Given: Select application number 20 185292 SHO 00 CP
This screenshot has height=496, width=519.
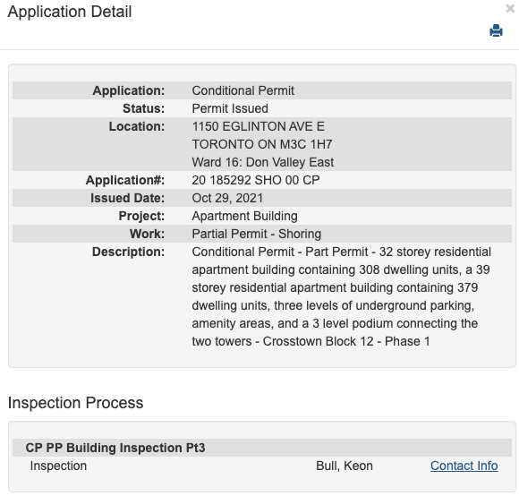Looking at the screenshot, I should 256,180.
